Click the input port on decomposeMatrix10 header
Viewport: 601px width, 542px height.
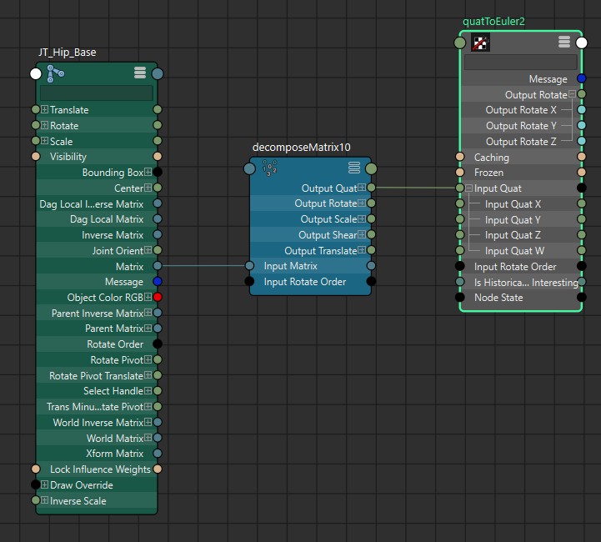pos(249,168)
